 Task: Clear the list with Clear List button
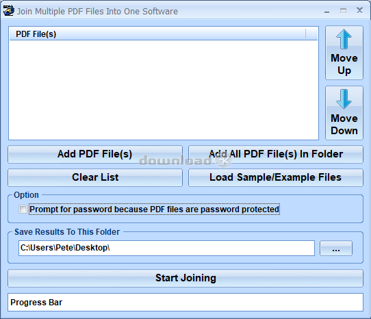click(x=95, y=177)
